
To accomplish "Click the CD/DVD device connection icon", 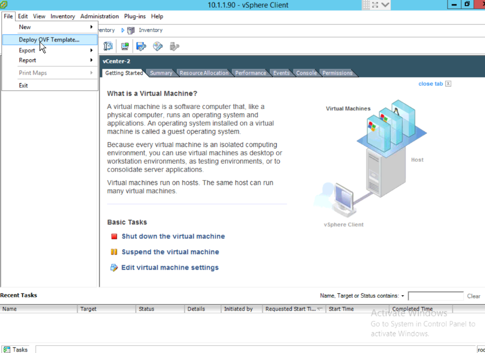I will coord(158,46).
